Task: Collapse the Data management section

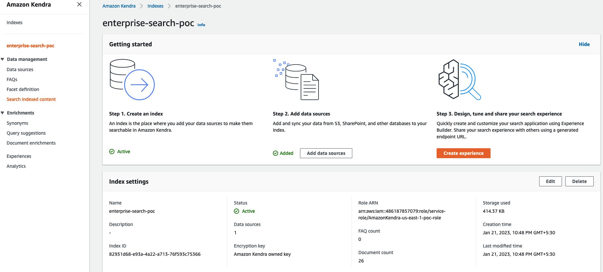Action: [3, 59]
